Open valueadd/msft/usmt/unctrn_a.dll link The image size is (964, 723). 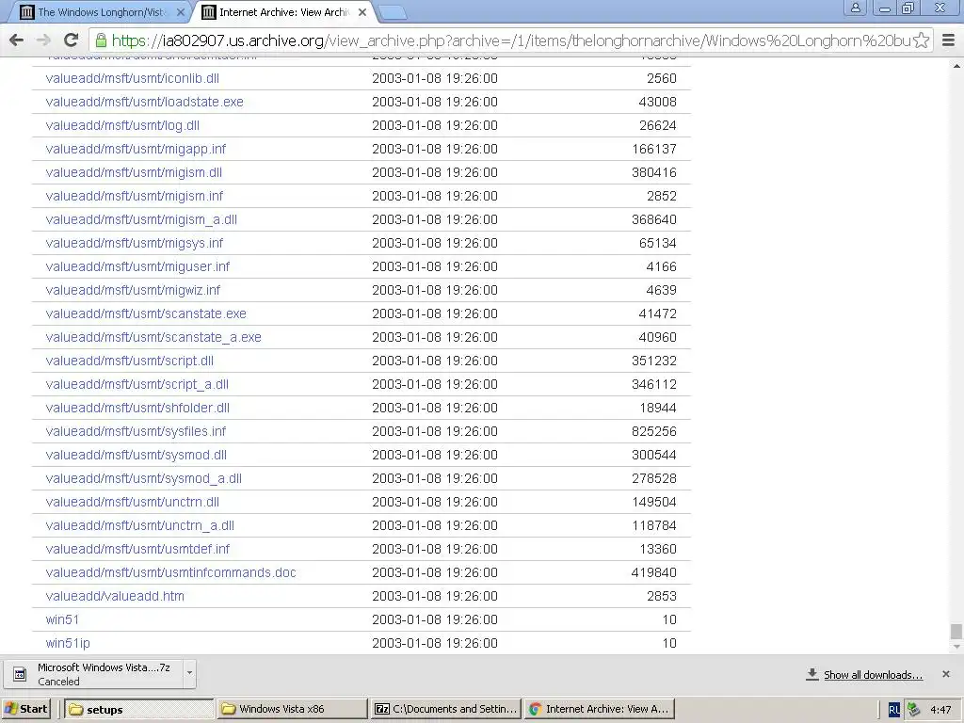point(139,525)
